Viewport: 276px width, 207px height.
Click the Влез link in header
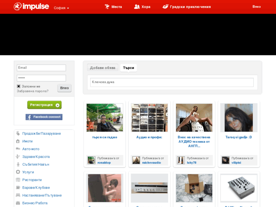point(257,6)
